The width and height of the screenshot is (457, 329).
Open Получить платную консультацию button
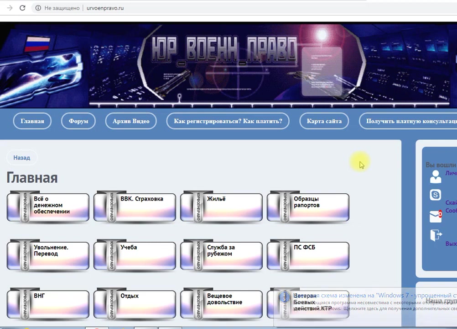408,121
